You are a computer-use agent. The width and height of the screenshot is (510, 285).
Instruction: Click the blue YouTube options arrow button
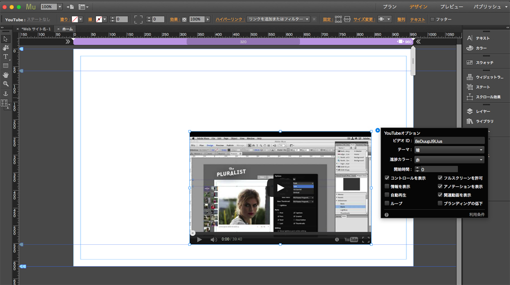click(377, 130)
